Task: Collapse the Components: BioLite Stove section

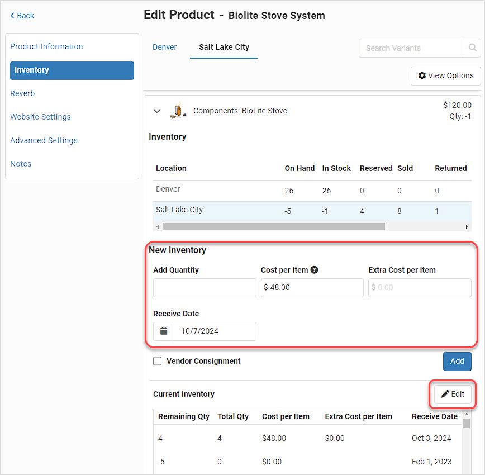Action: (x=157, y=111)
